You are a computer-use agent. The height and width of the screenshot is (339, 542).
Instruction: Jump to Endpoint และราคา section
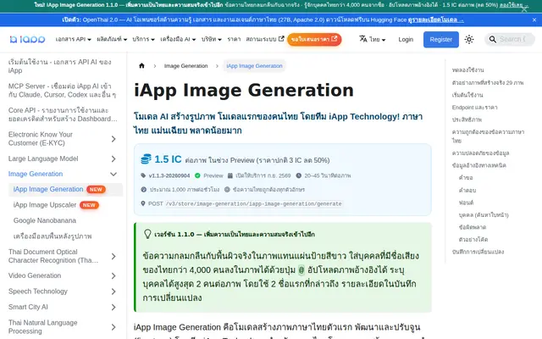coord(474,108)
